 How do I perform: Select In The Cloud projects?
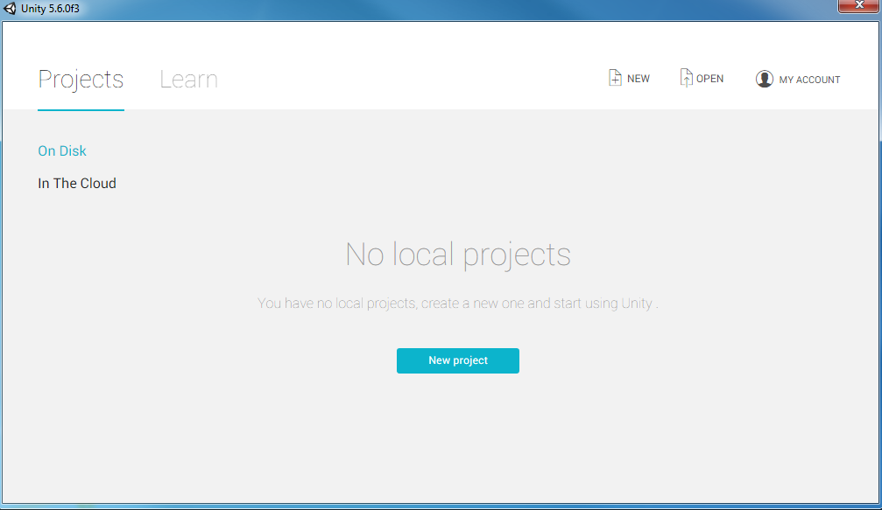(77, 184)
